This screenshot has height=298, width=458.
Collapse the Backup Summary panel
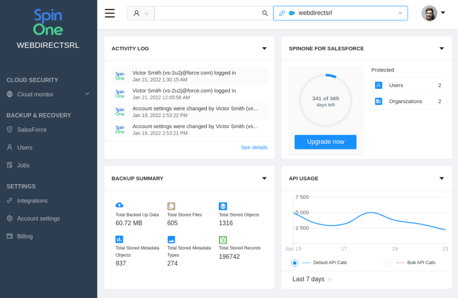click(x=264, y=178)
